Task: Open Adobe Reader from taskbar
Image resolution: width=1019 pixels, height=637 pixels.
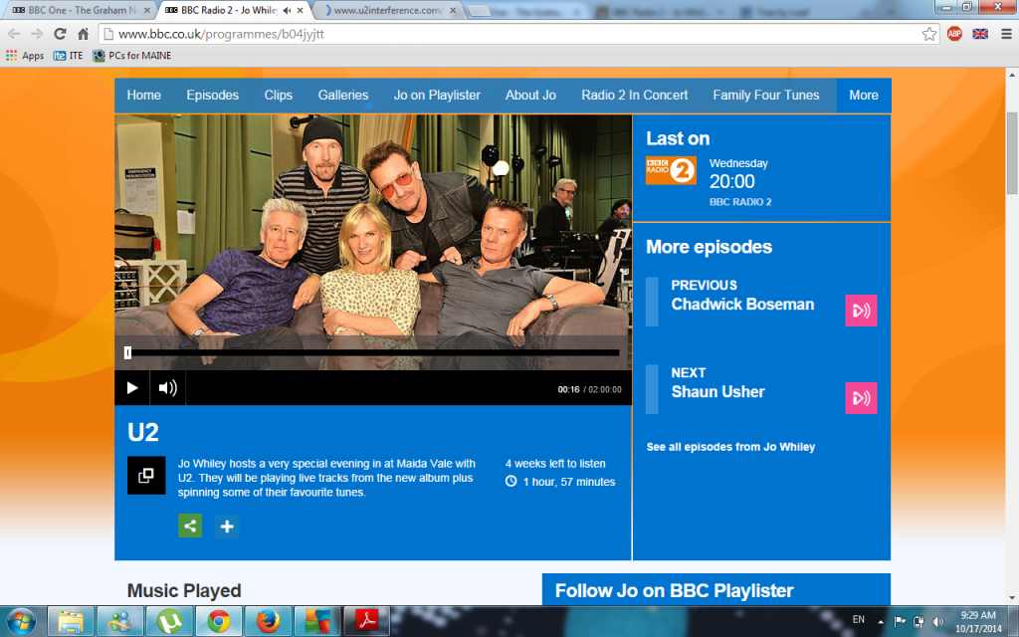Action: click(x=366, y=621)
